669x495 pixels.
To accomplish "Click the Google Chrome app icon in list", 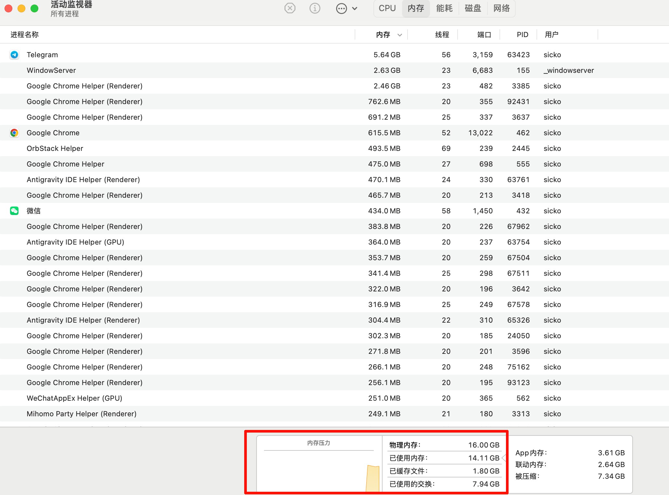I will tap(14, 133).
